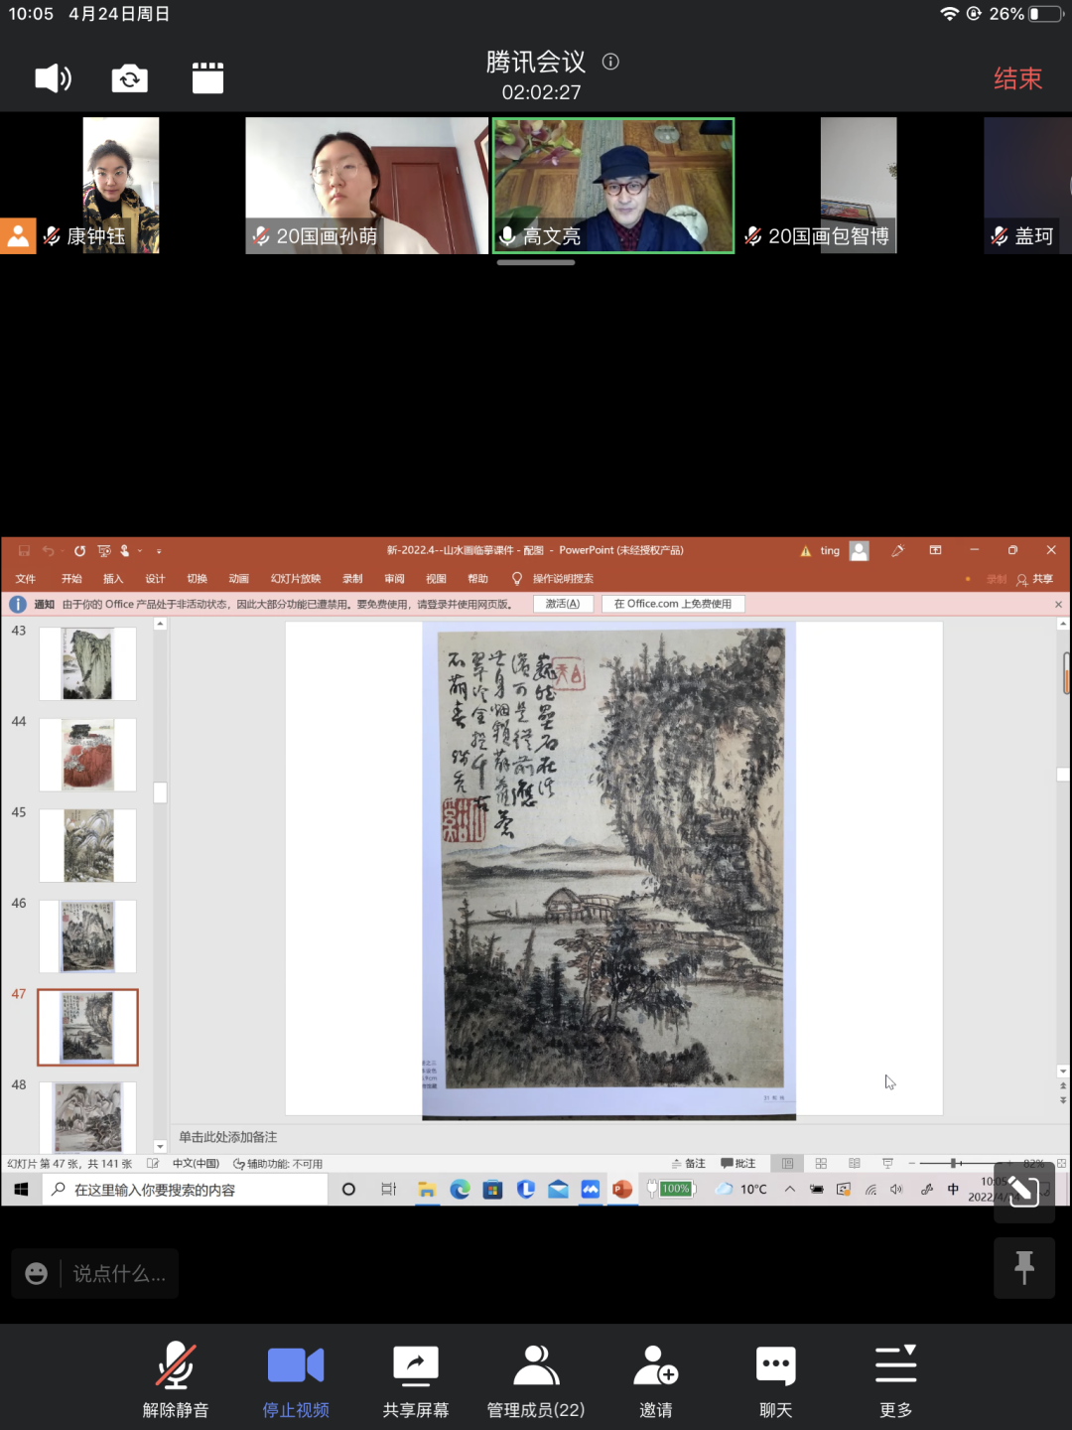
Task: Switch to PowerPoint 审阅 tab
Action: (395, 579)
